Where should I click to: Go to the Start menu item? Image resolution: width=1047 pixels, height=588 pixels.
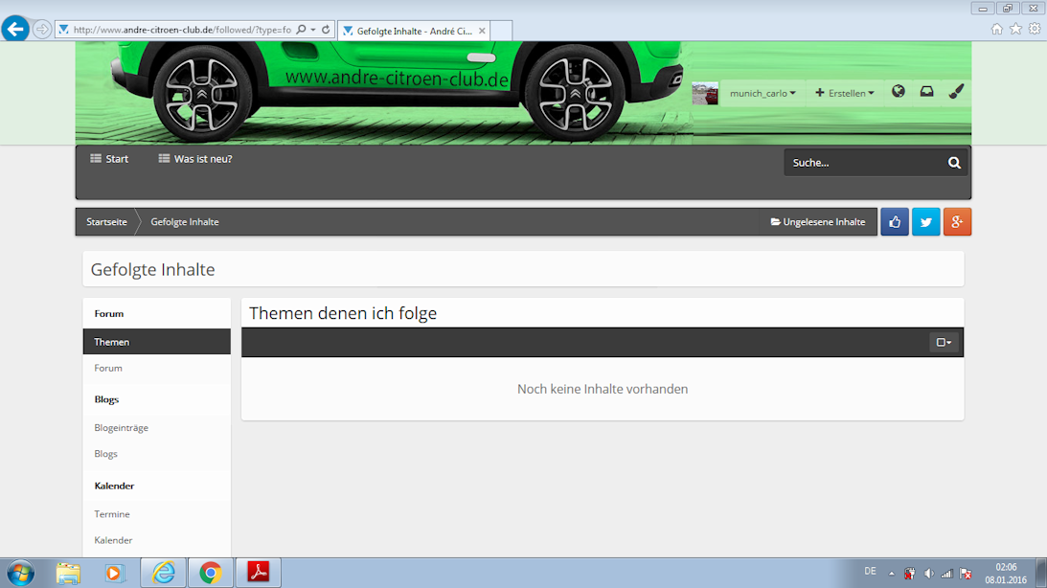pos(109,159)
